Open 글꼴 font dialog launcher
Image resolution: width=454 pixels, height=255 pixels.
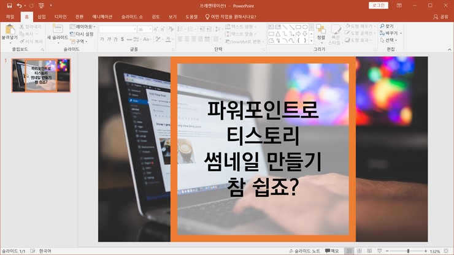coord(173,50)
